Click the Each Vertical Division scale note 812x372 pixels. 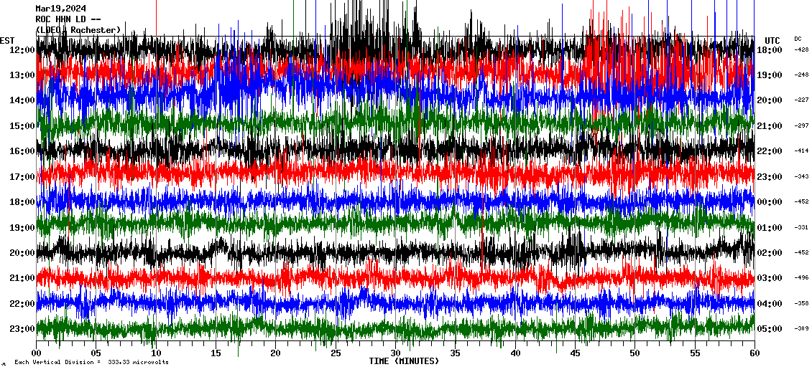(x=89, y=363)
